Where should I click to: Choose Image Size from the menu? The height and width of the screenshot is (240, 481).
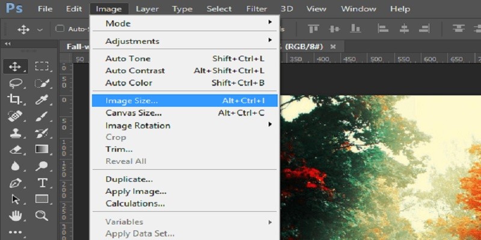pyautogui.click(x=185, y=100)
